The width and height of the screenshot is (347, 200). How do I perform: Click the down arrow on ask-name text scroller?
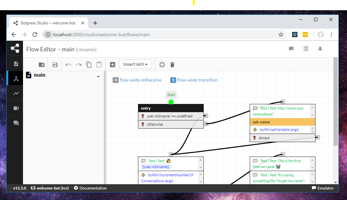point(312,115)
